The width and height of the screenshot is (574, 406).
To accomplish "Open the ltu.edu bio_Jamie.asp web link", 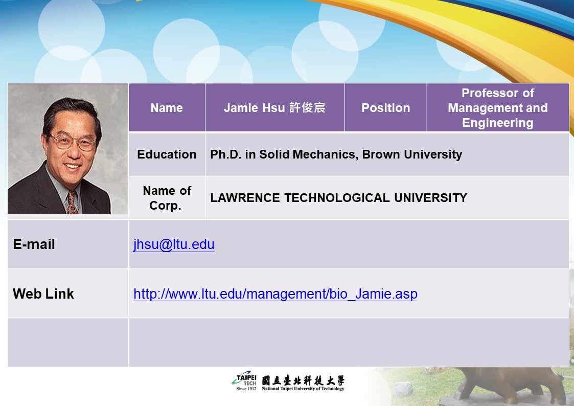I will coord(275,294).
